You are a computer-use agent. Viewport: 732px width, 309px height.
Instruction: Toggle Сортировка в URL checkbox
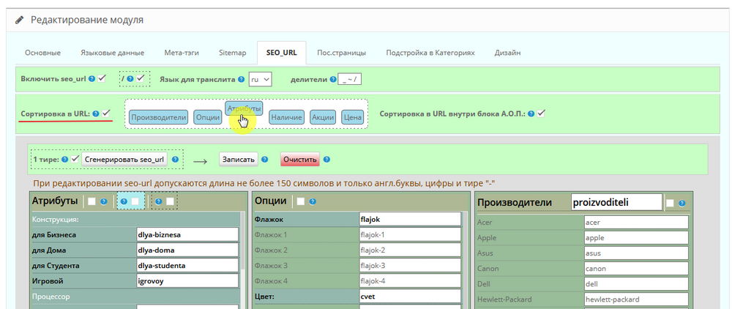pos(107,113)
